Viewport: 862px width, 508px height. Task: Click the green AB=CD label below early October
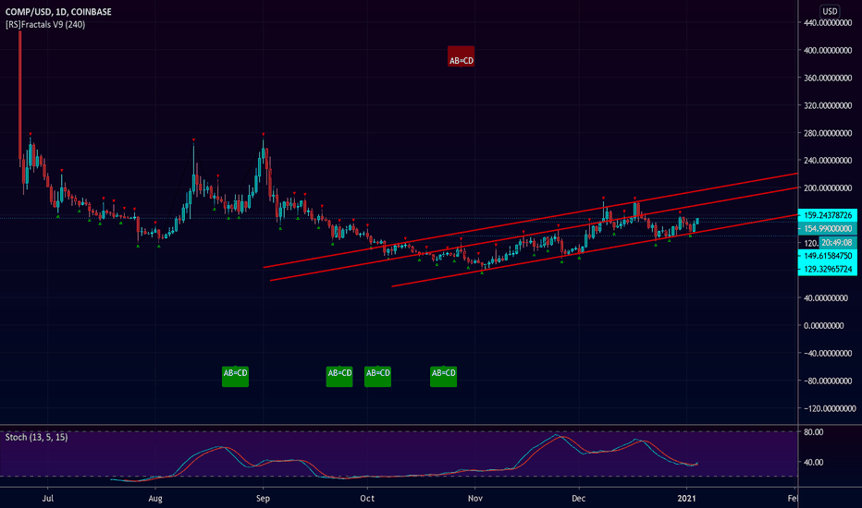point(377,376)
